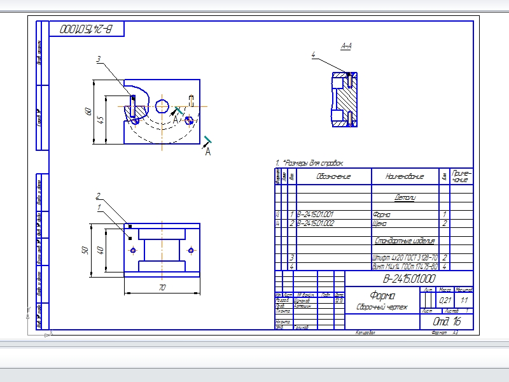Select the 'Обозначение' column header
Screen dimensions: 509x382
[x=333, y=176]
